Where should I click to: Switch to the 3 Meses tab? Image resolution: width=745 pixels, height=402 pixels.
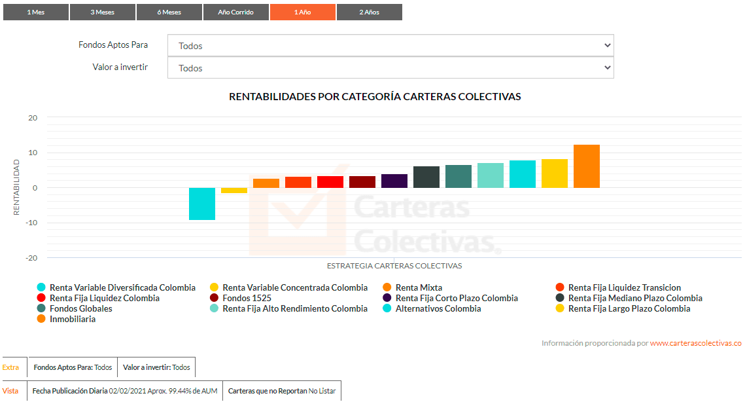103,12
